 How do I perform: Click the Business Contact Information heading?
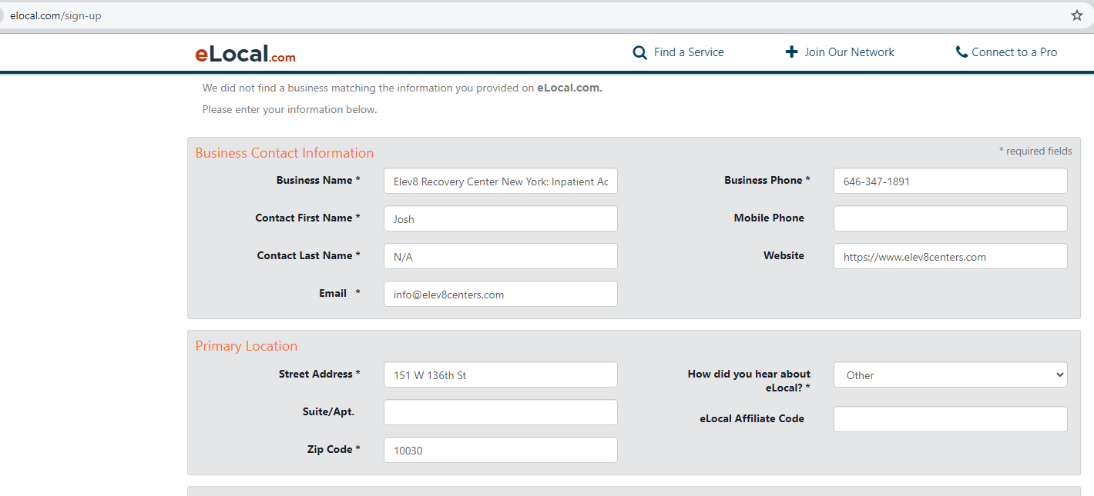284,153
